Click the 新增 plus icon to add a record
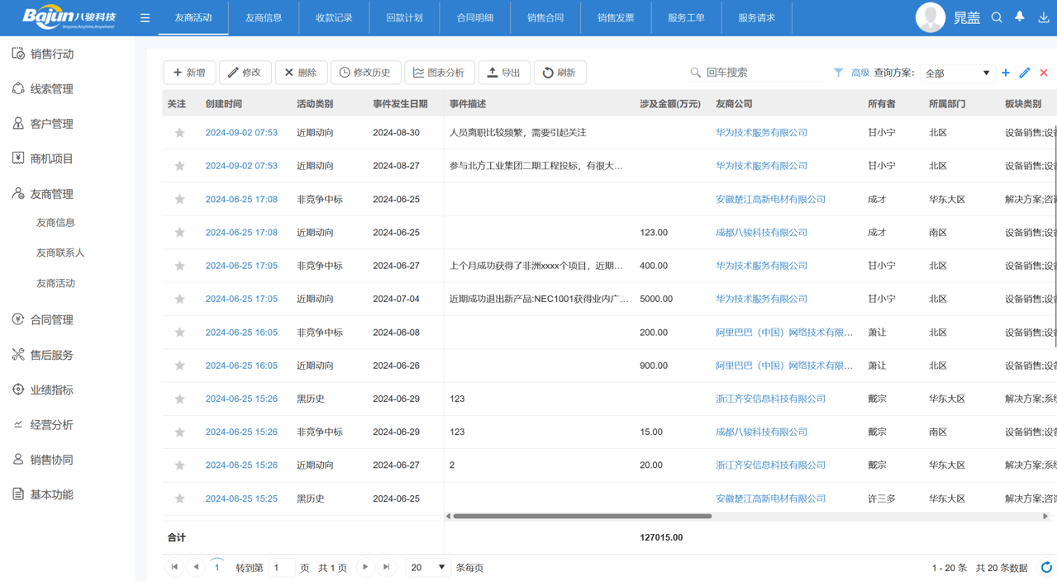The width and height of the screenshot is (1057, 581). coord(176,72)
